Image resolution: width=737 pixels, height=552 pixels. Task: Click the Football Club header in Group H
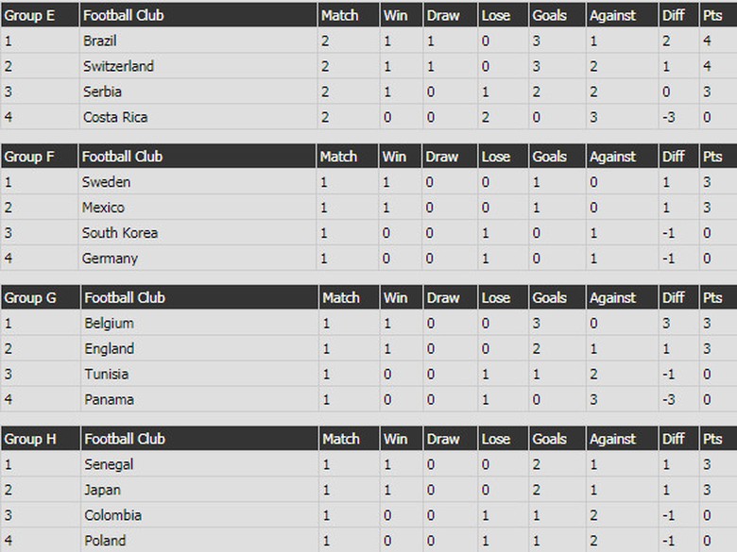pyautogui.click(x=124, y=439)
